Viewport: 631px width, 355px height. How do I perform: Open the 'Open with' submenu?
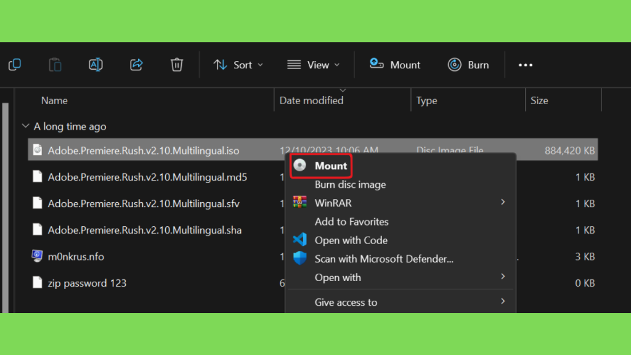pyautogui.click(x=400, y=277)
